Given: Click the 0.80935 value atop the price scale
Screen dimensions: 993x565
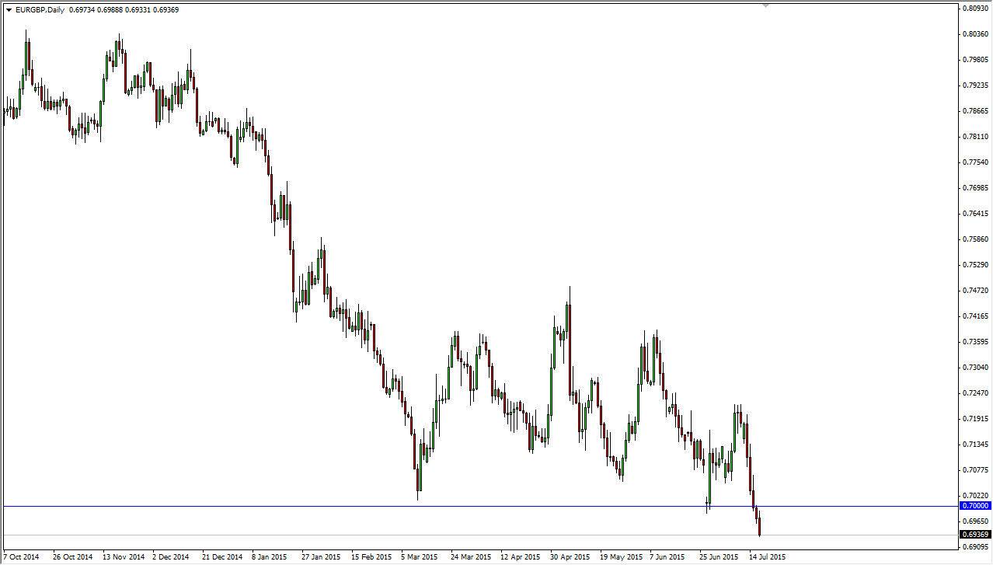Looking at the screenshot, I should [x=974, y=6].
